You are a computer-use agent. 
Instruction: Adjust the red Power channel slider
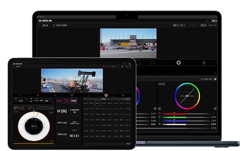186,114
